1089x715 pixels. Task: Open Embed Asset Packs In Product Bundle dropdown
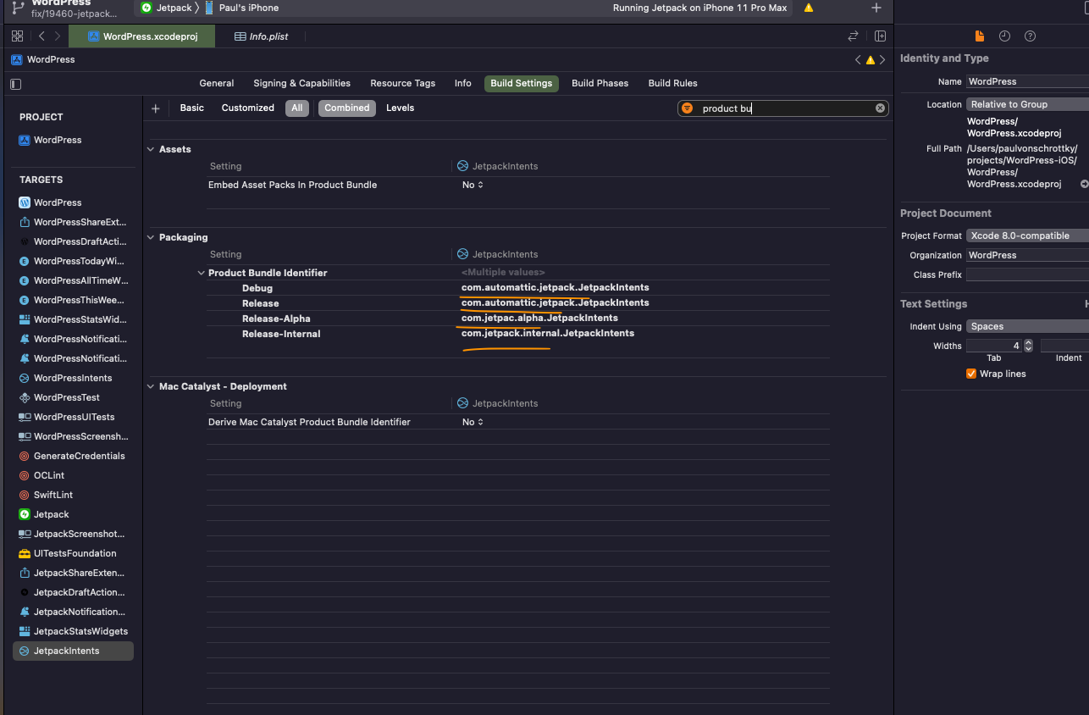coord(473,185)
